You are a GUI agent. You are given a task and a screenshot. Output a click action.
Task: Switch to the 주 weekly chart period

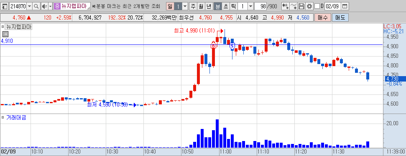pos(193,6)
